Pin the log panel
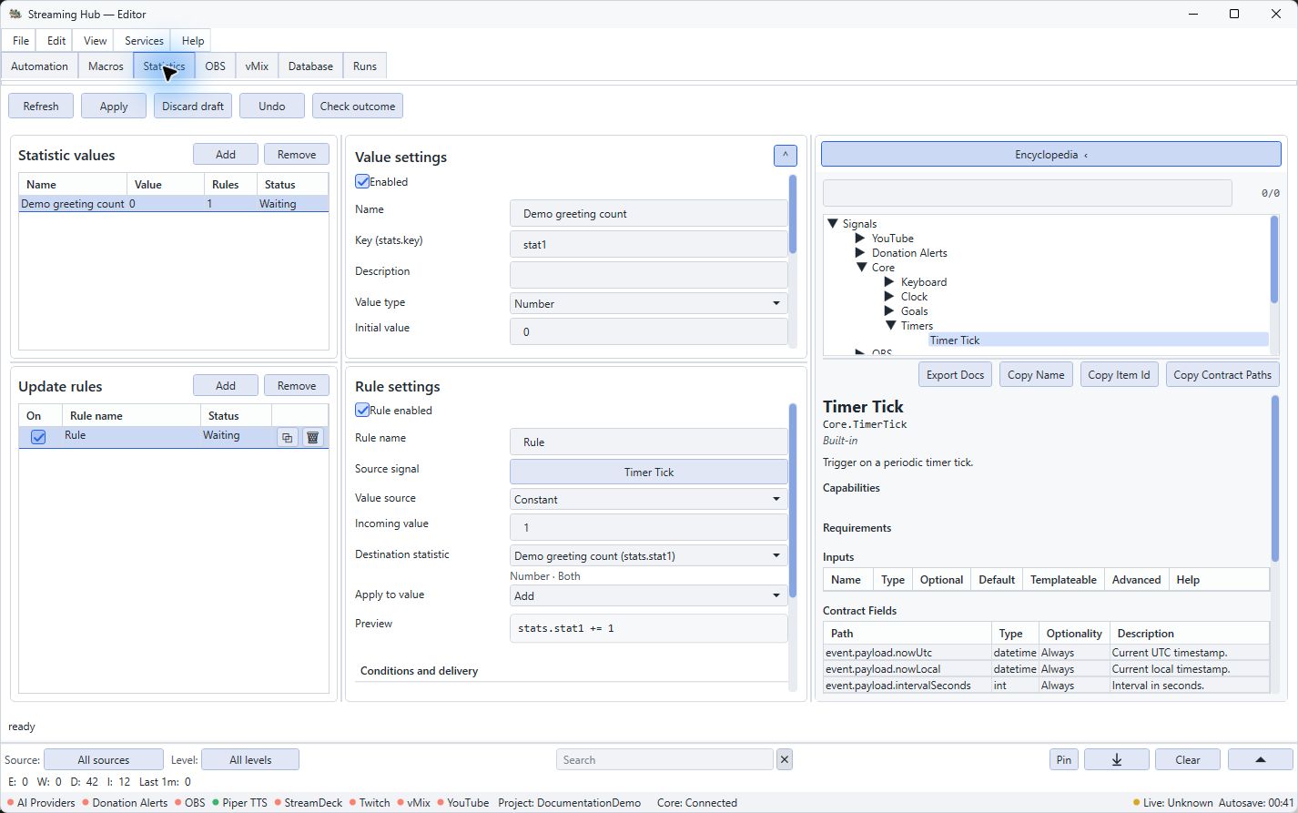The image size is (1298, 813). pyautogui.click(x=1063, y=759)
